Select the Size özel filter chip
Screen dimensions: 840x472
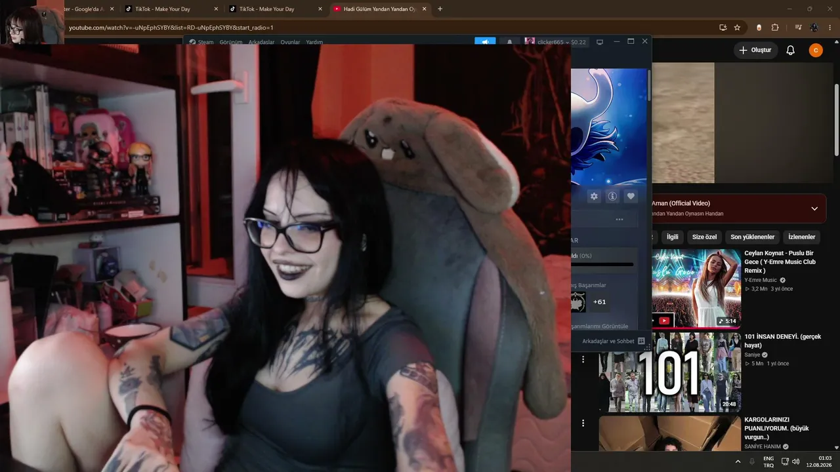(705, 237)
